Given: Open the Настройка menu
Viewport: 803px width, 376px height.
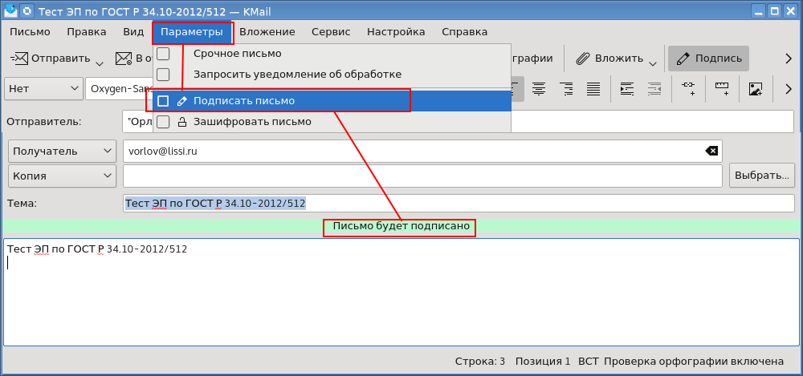Looking at the screenshot, I should (396, 32).
